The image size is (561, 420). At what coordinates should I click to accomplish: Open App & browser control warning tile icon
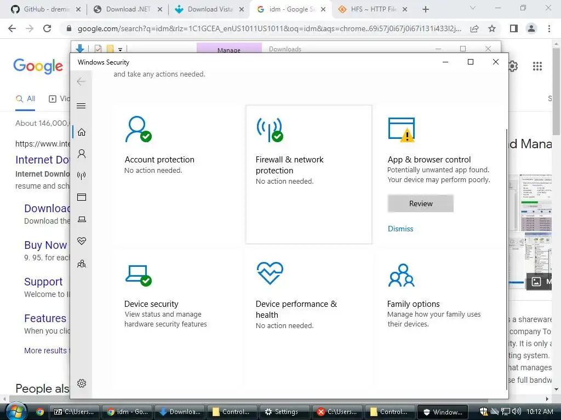[x=402, y=129]
